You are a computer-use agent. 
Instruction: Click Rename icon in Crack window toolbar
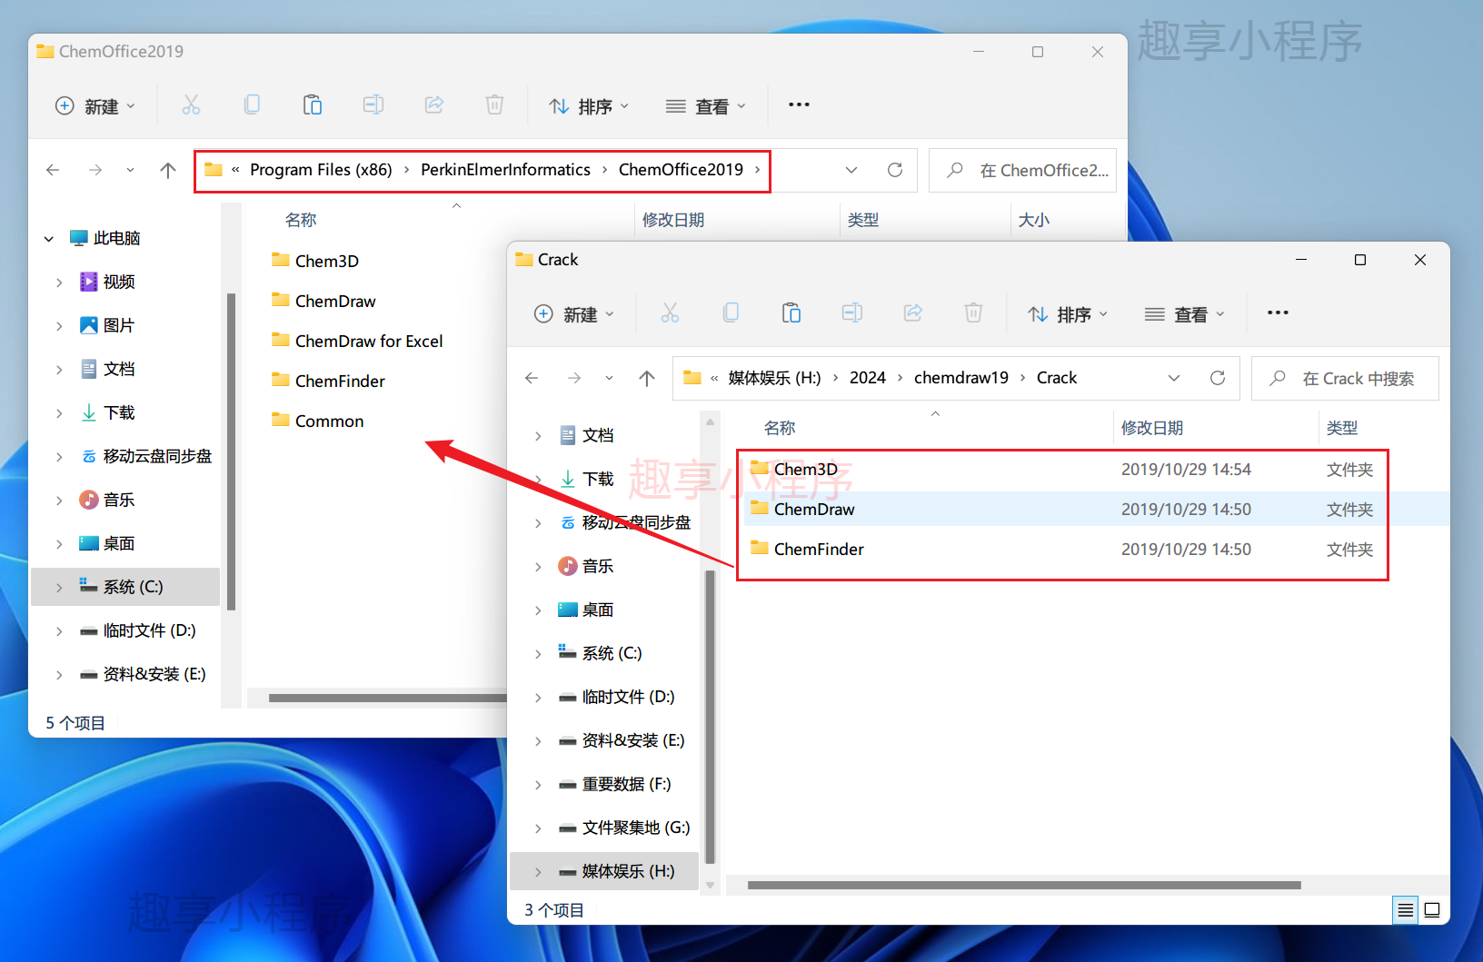click(x=852, y=313)
